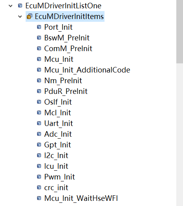Select the OsIf_Init item

tap(58, 102)
